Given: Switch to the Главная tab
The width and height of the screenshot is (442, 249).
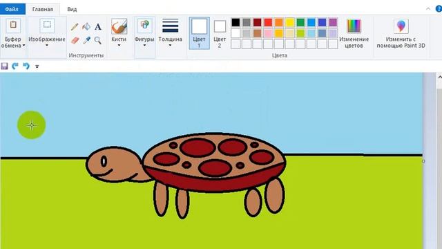Looking at the screenshot, I should (43, 9).
